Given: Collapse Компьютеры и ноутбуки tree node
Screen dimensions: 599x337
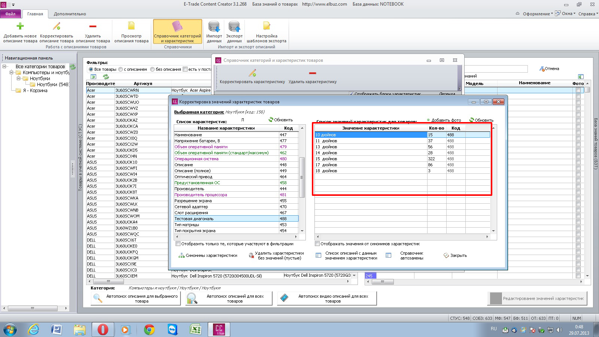Looking at the screenshot, I should (11, 73).
